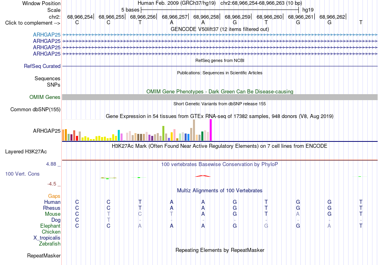The height and width of the screenshot is (265, 378).
Task: Click the 68,966,262 coordinate label
Action: pyautogui.click(x=332, y=17)
